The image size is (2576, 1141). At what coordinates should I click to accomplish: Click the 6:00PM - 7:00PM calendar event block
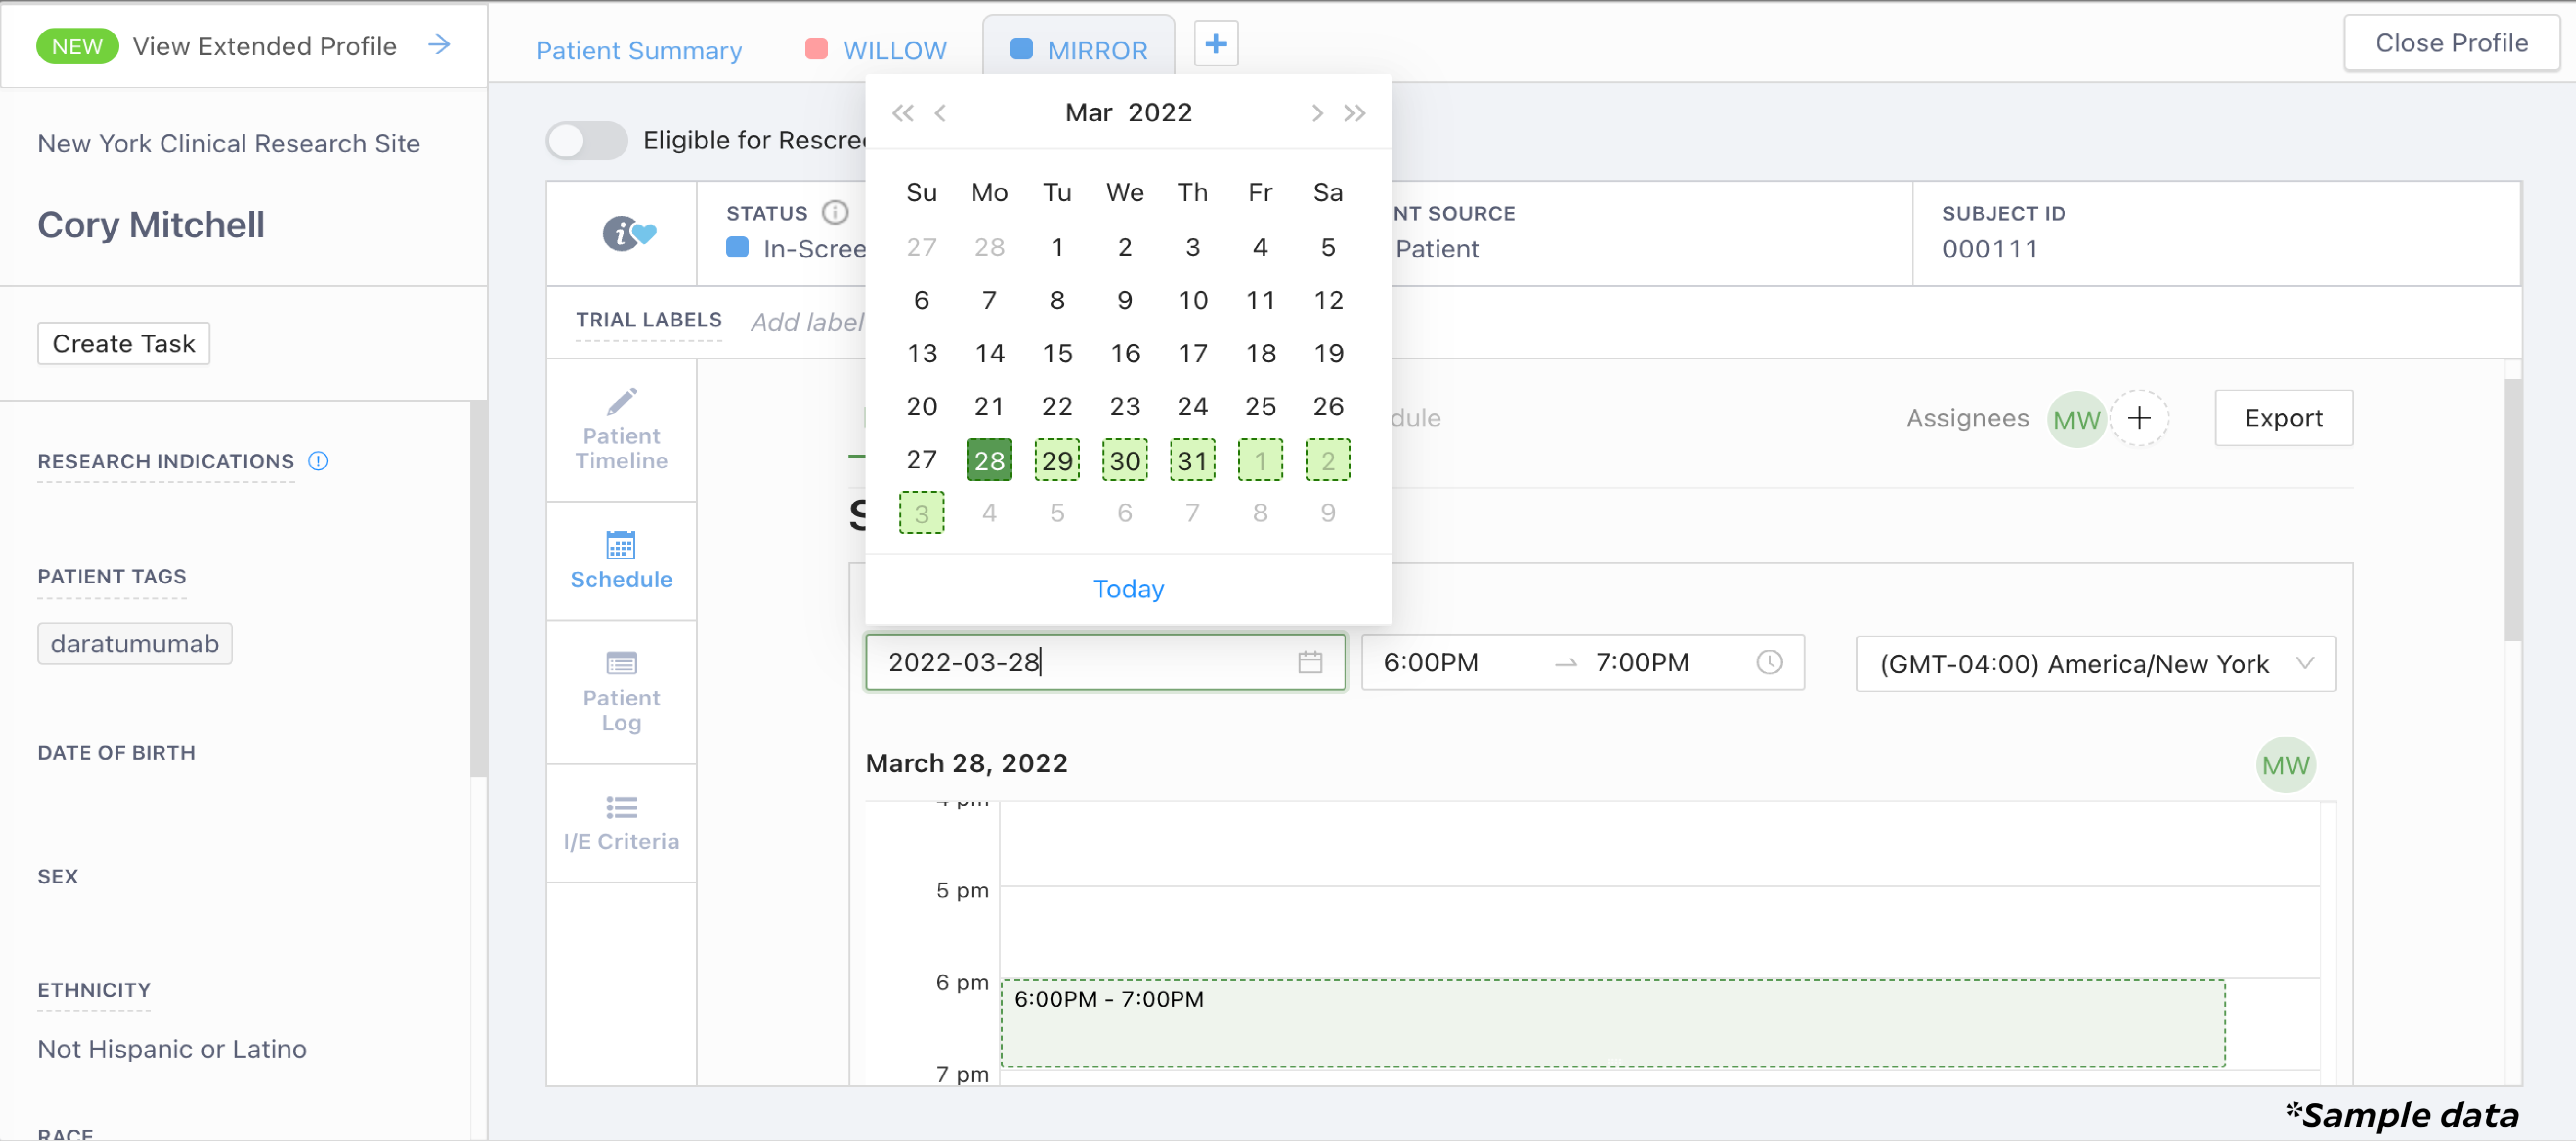click(x=1613, y=1023)
